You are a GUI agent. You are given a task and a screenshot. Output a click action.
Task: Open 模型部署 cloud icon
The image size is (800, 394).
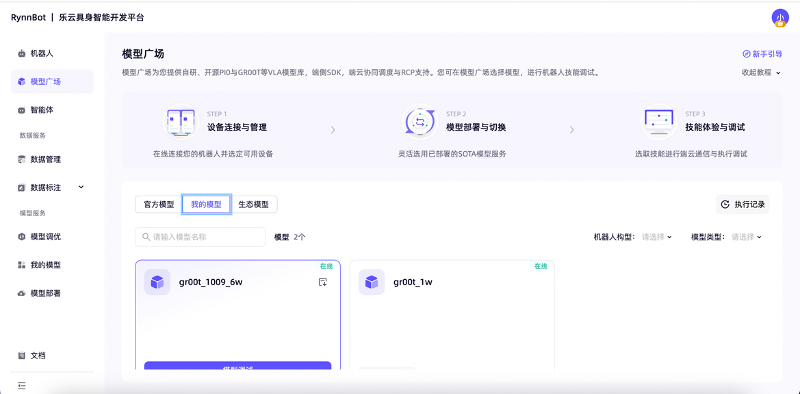pyautogui.click(x=21, y=293)
